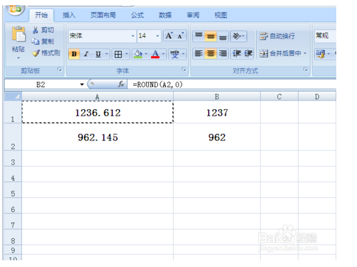Decrease indent
Screen dimensions: 357x267
(x=237, y=54)
